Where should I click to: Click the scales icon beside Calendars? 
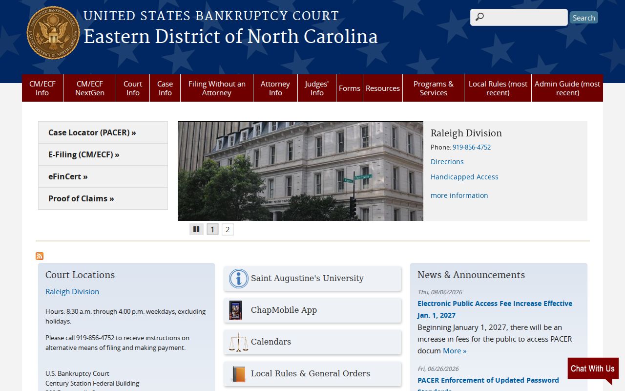point(239,342)
